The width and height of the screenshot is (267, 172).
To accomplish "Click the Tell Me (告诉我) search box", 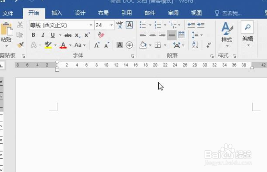I will tap(228, 13).
